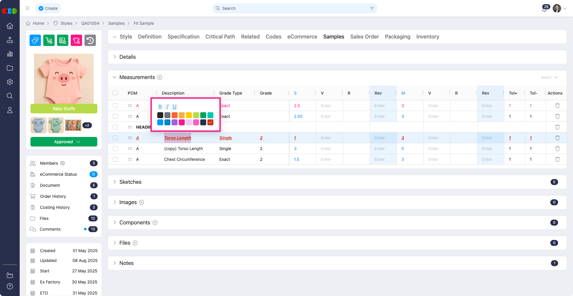Delete the Chest Circumference measurement row

click(557, 159)
